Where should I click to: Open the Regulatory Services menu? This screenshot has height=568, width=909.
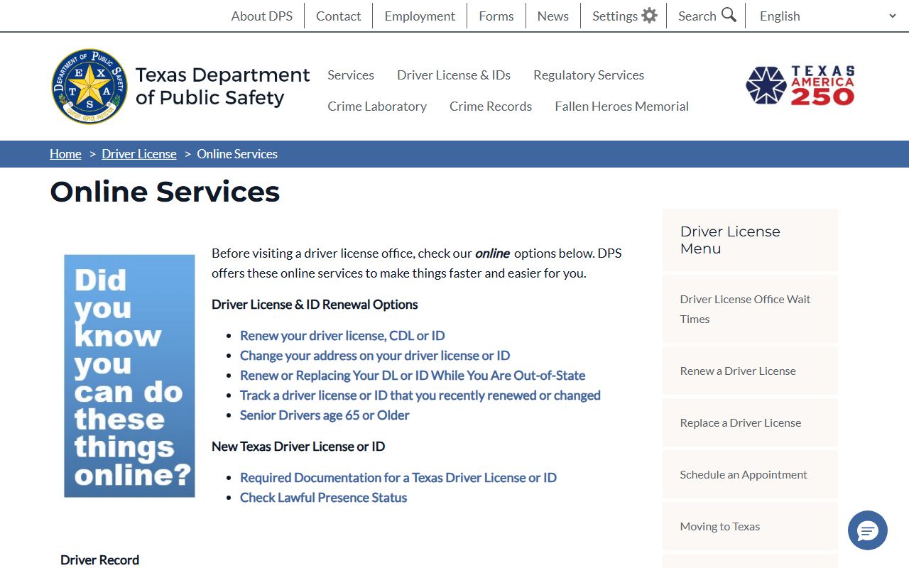[x=589, y=75]
